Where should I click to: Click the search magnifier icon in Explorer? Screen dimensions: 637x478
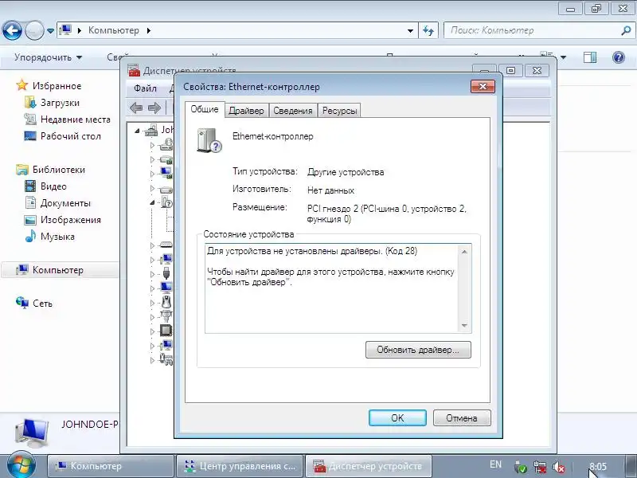(x=626, y=30)
